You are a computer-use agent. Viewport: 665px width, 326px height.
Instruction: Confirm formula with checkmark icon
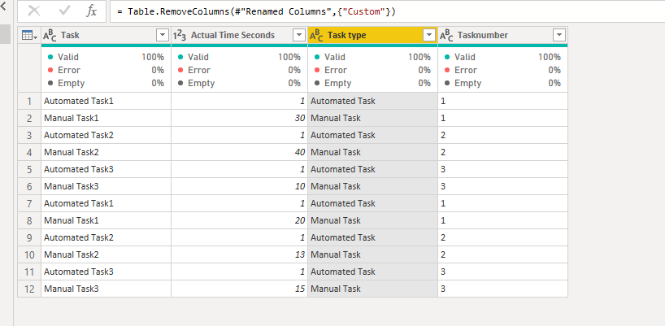[x=64, y=11]
